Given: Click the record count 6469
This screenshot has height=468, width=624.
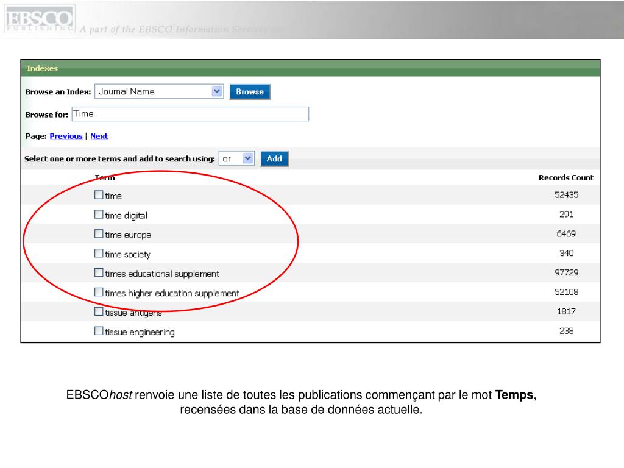Looking at the screenshot, I should (x=566, y=233).
